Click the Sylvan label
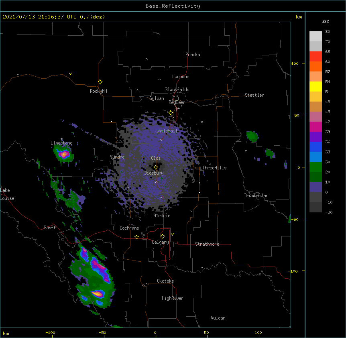 157,98
